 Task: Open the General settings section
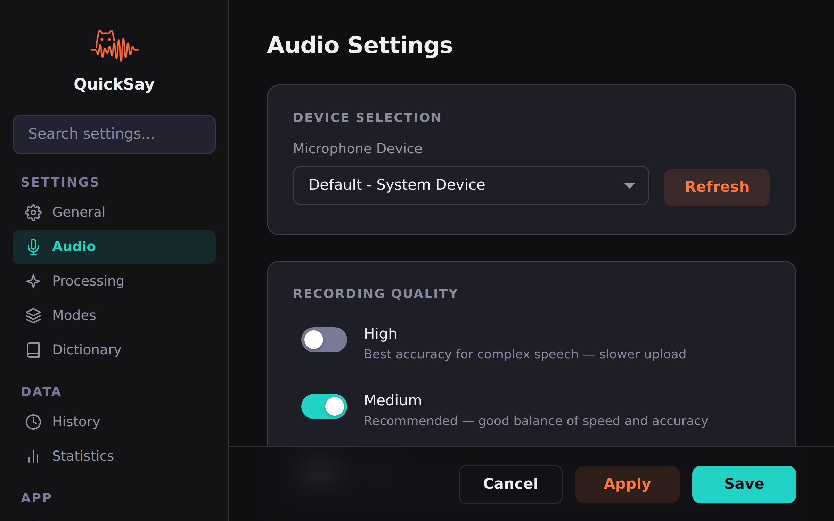(79, 213)
